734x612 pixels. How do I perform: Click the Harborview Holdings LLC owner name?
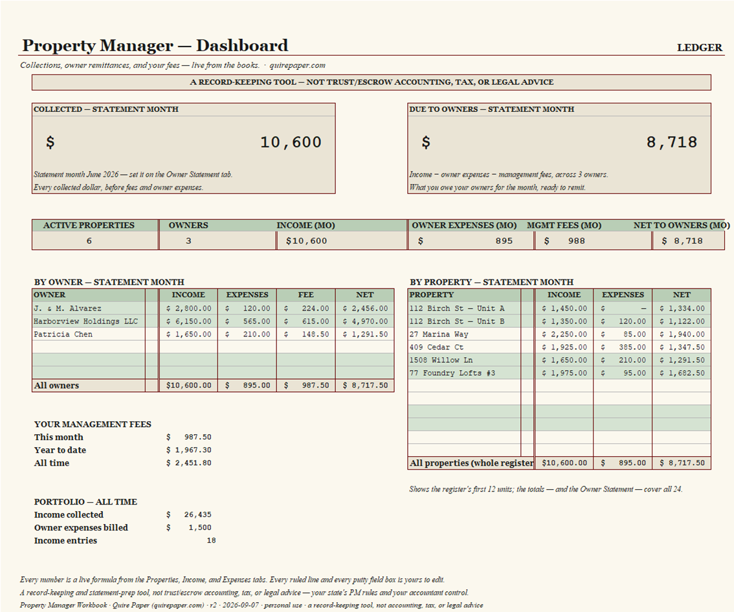(x=85, y=322)
